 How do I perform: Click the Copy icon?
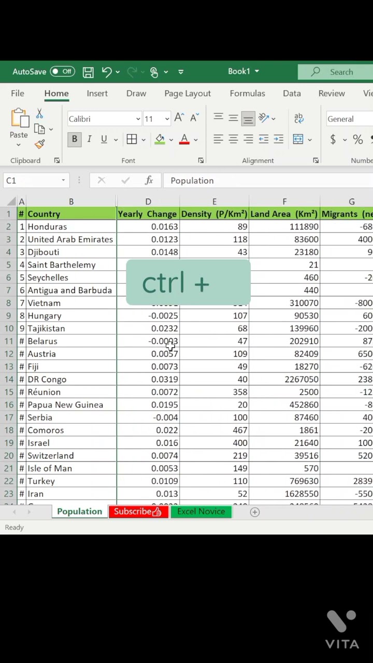(39, 129)
